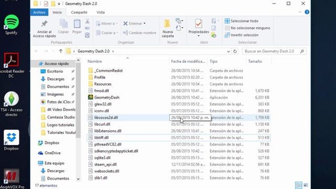Open the Compartir tab
336x189 pixels.
(79, 13)
